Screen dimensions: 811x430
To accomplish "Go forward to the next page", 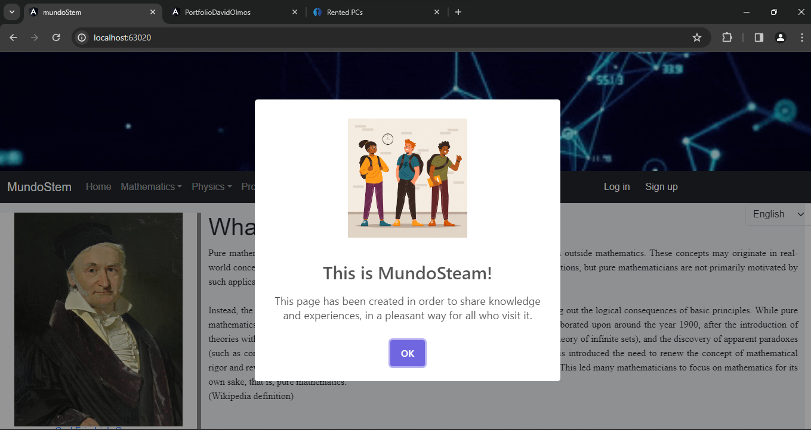I will tap(35, 38).
